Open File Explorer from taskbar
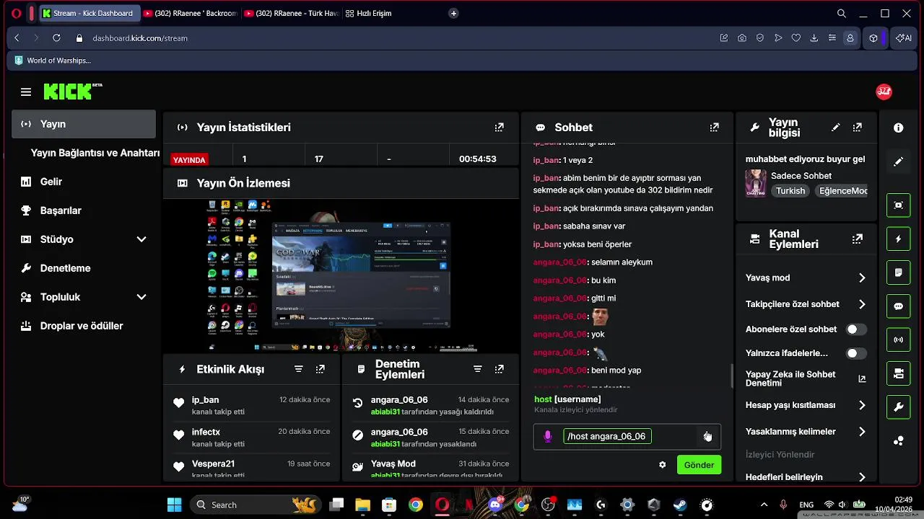The width and height of the screenshot is (924, 519). coord(362,505)
